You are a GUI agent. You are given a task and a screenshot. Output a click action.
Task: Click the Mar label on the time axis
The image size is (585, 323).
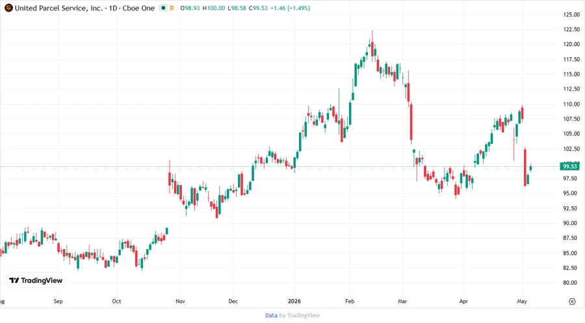tap(402, 302)
